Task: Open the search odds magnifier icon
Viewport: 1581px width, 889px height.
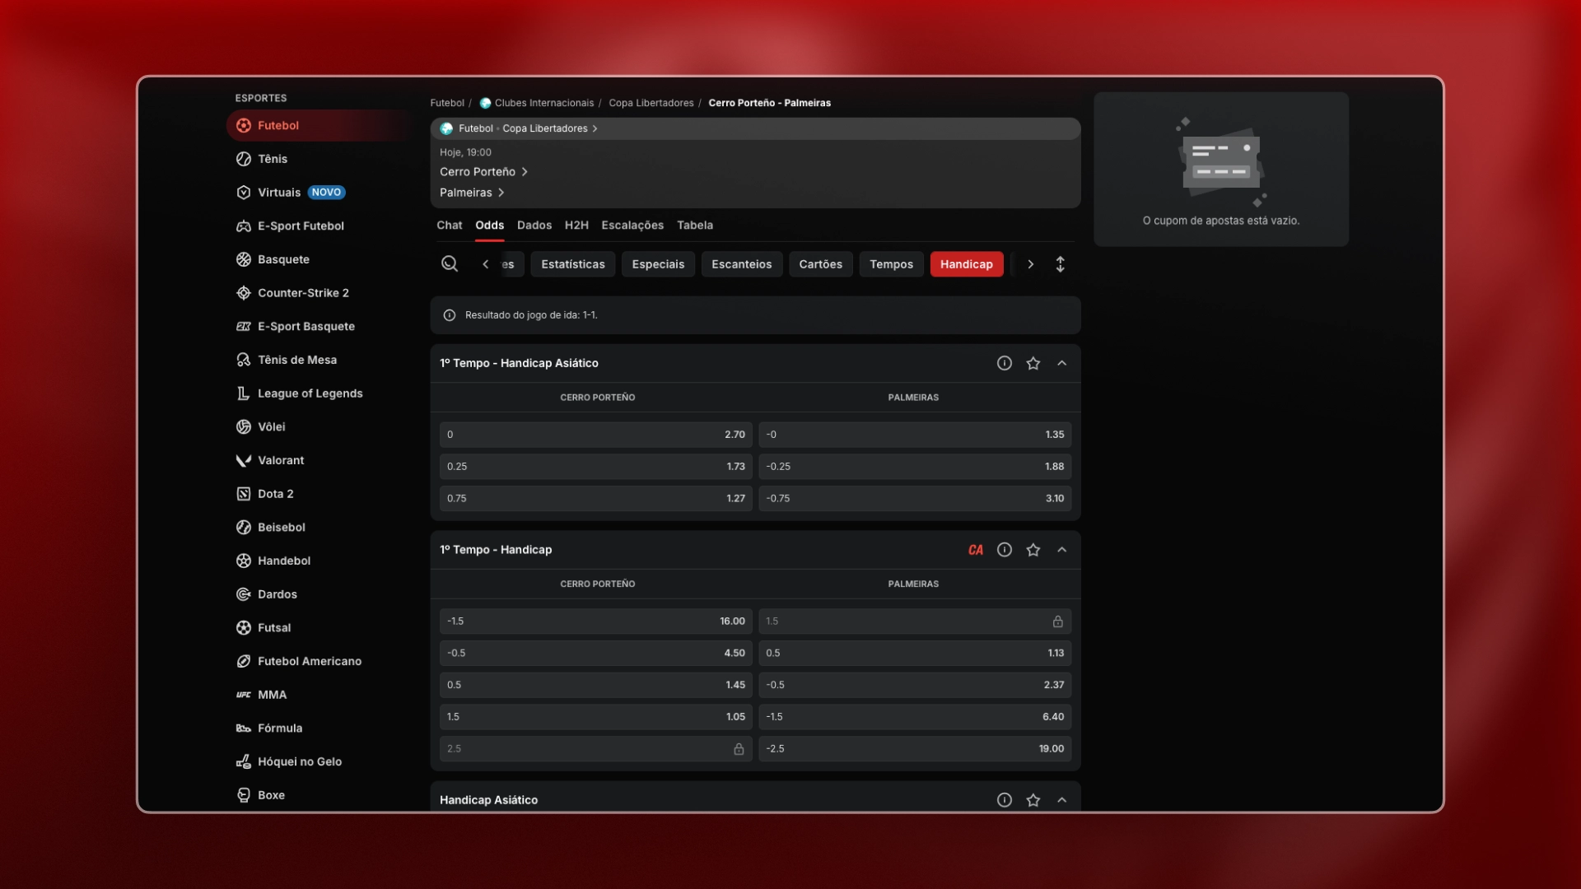Action: pyautogui.click(x=450, y=263)
